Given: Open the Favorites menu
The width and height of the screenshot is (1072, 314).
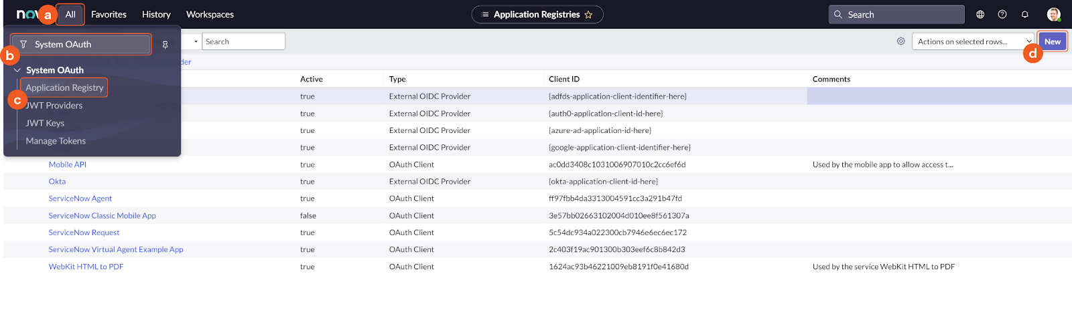Looking at the screenshot, I should 109,14.
